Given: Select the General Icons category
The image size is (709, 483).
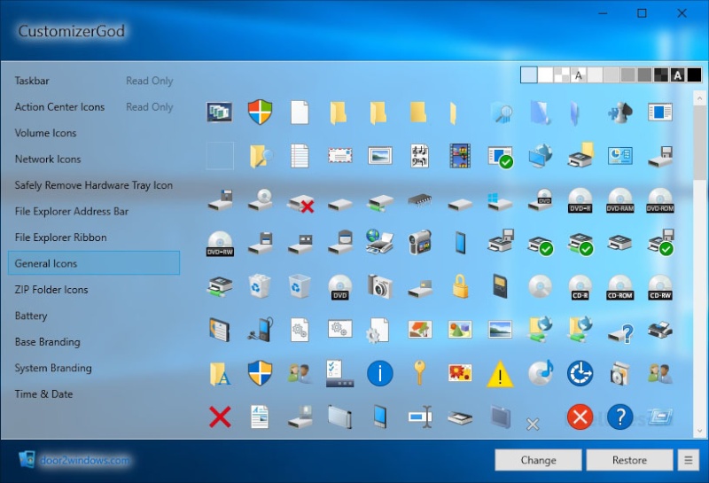Looking at the screenshot, I should (94, 263).
